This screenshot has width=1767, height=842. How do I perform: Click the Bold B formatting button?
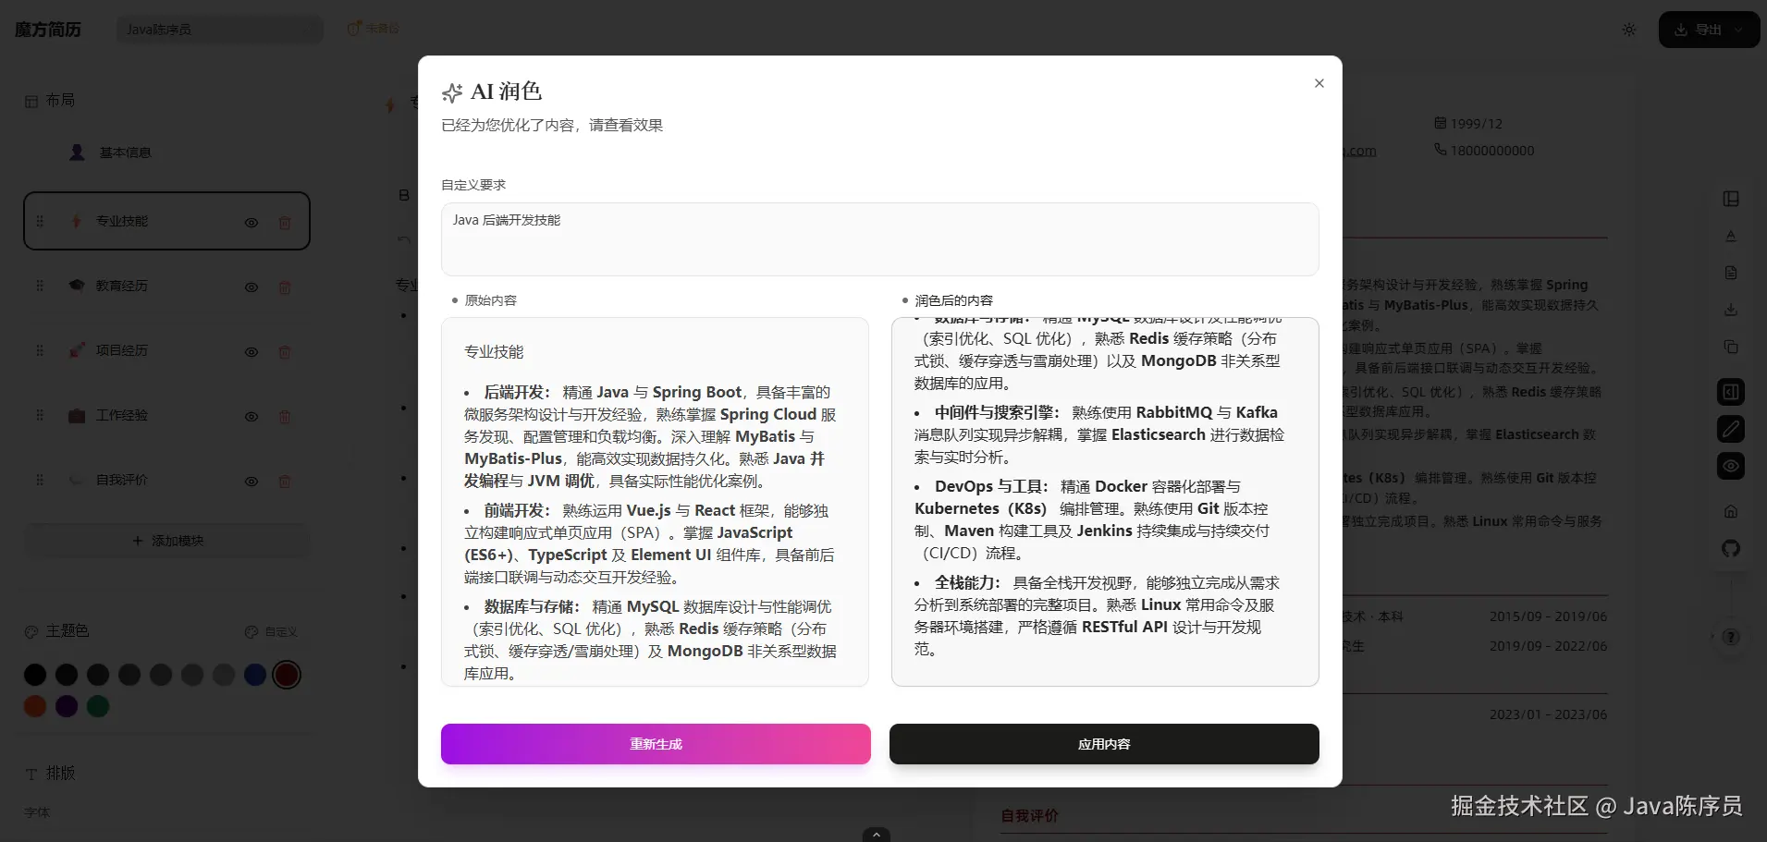pos(404,195)
